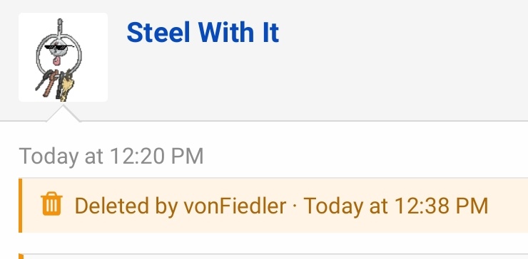The width and height of the screenshot is (528, 259).
Task: Click the word "Deleted" in the notice
Action: point(111,205)
